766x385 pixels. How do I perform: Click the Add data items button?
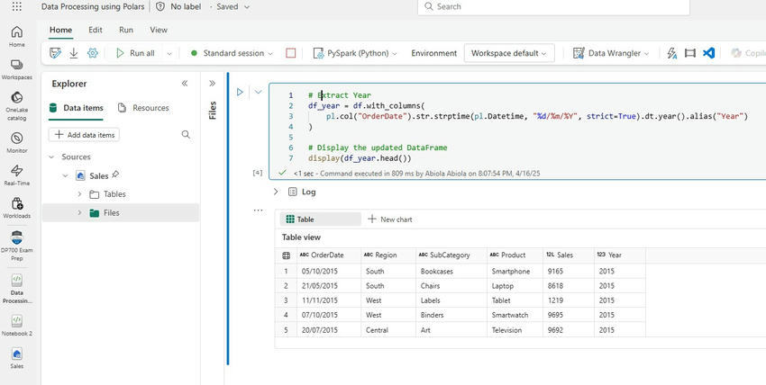[84, 135]
